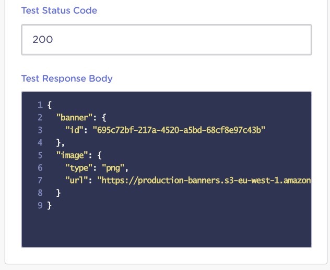Click the "image" key on line 5
The image size is (330, 270).
[x=72, y=155]
